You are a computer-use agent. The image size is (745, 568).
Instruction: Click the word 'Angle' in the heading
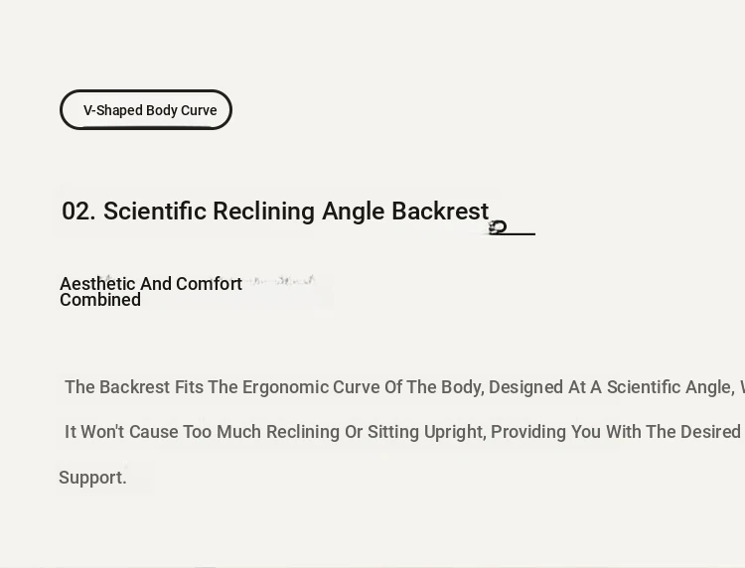pos(353,212)
